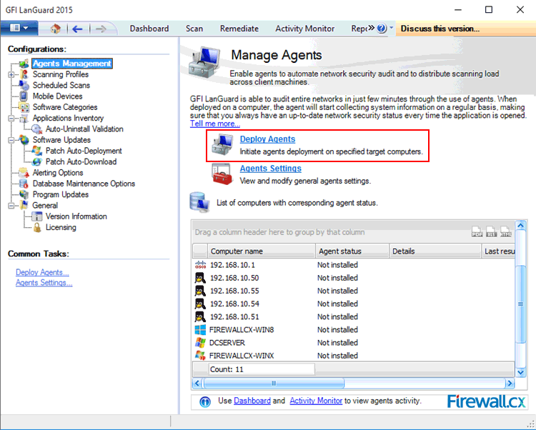This screenshot has height=430, width=536.
Task: Click the Scanning Profiles icon
Action: point(24,74)
